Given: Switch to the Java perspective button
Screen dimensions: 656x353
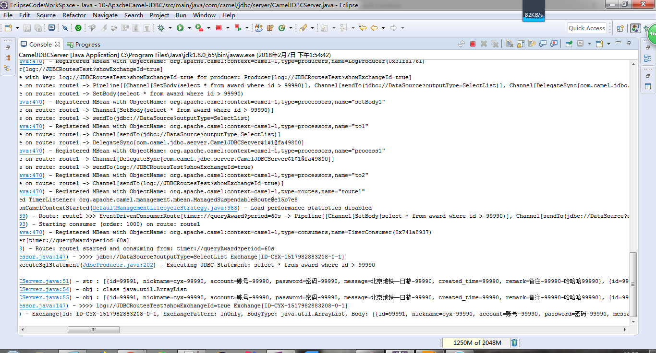Looking at the screenshot, I should 635,28.
